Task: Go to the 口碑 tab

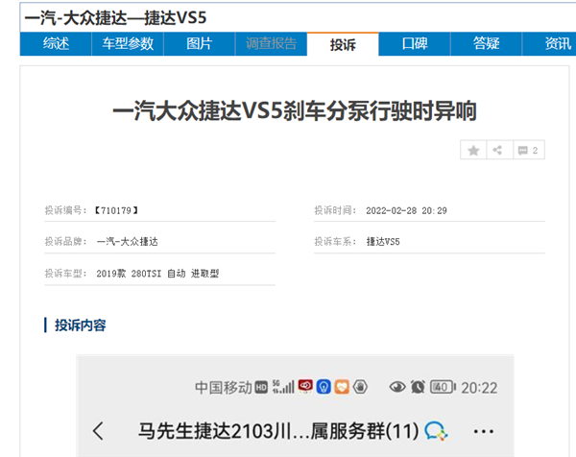Action: [x=415, y=44]
